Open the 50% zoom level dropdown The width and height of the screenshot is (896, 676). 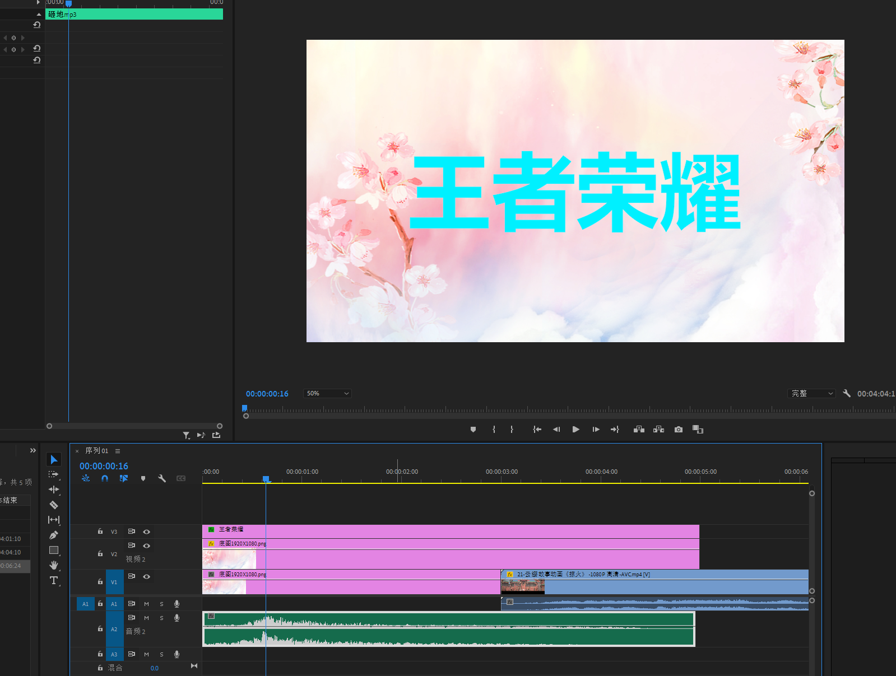(327, 394)
